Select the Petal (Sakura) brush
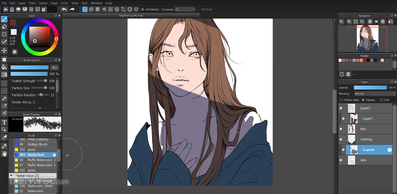The width and height of the screenshot is (397, 194). 35,139
